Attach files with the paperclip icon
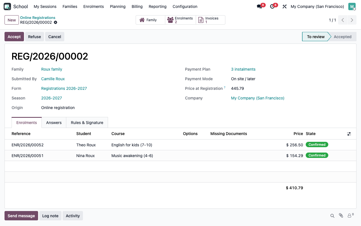Screen dimensions: 361x226 (341, 216)
